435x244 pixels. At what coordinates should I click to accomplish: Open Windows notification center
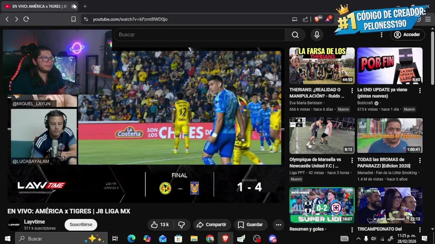coord(424,239)
